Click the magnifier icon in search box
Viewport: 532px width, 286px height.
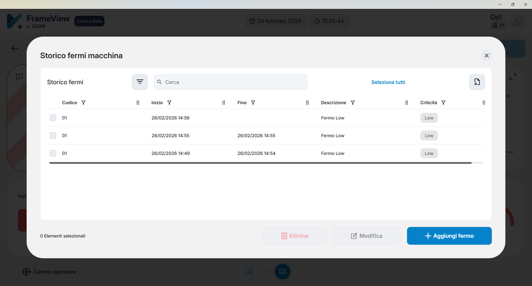tap(160, 82)
